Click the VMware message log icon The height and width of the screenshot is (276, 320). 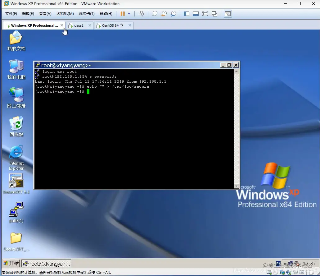311,272
